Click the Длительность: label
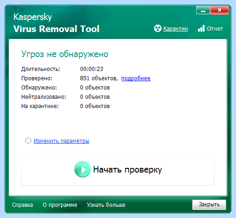236x218 pixels. coord(41,69)
